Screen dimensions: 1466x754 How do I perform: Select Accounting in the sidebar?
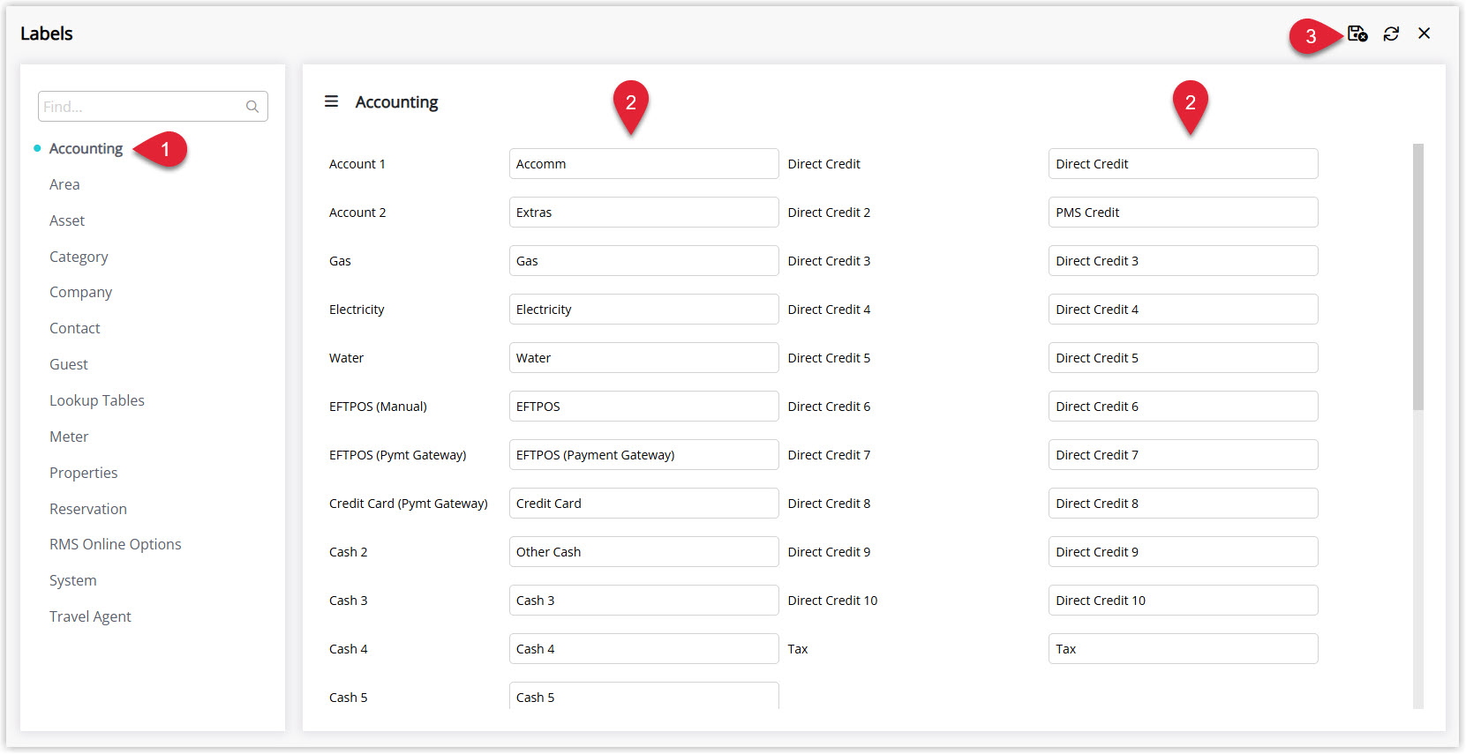(86, 148)
